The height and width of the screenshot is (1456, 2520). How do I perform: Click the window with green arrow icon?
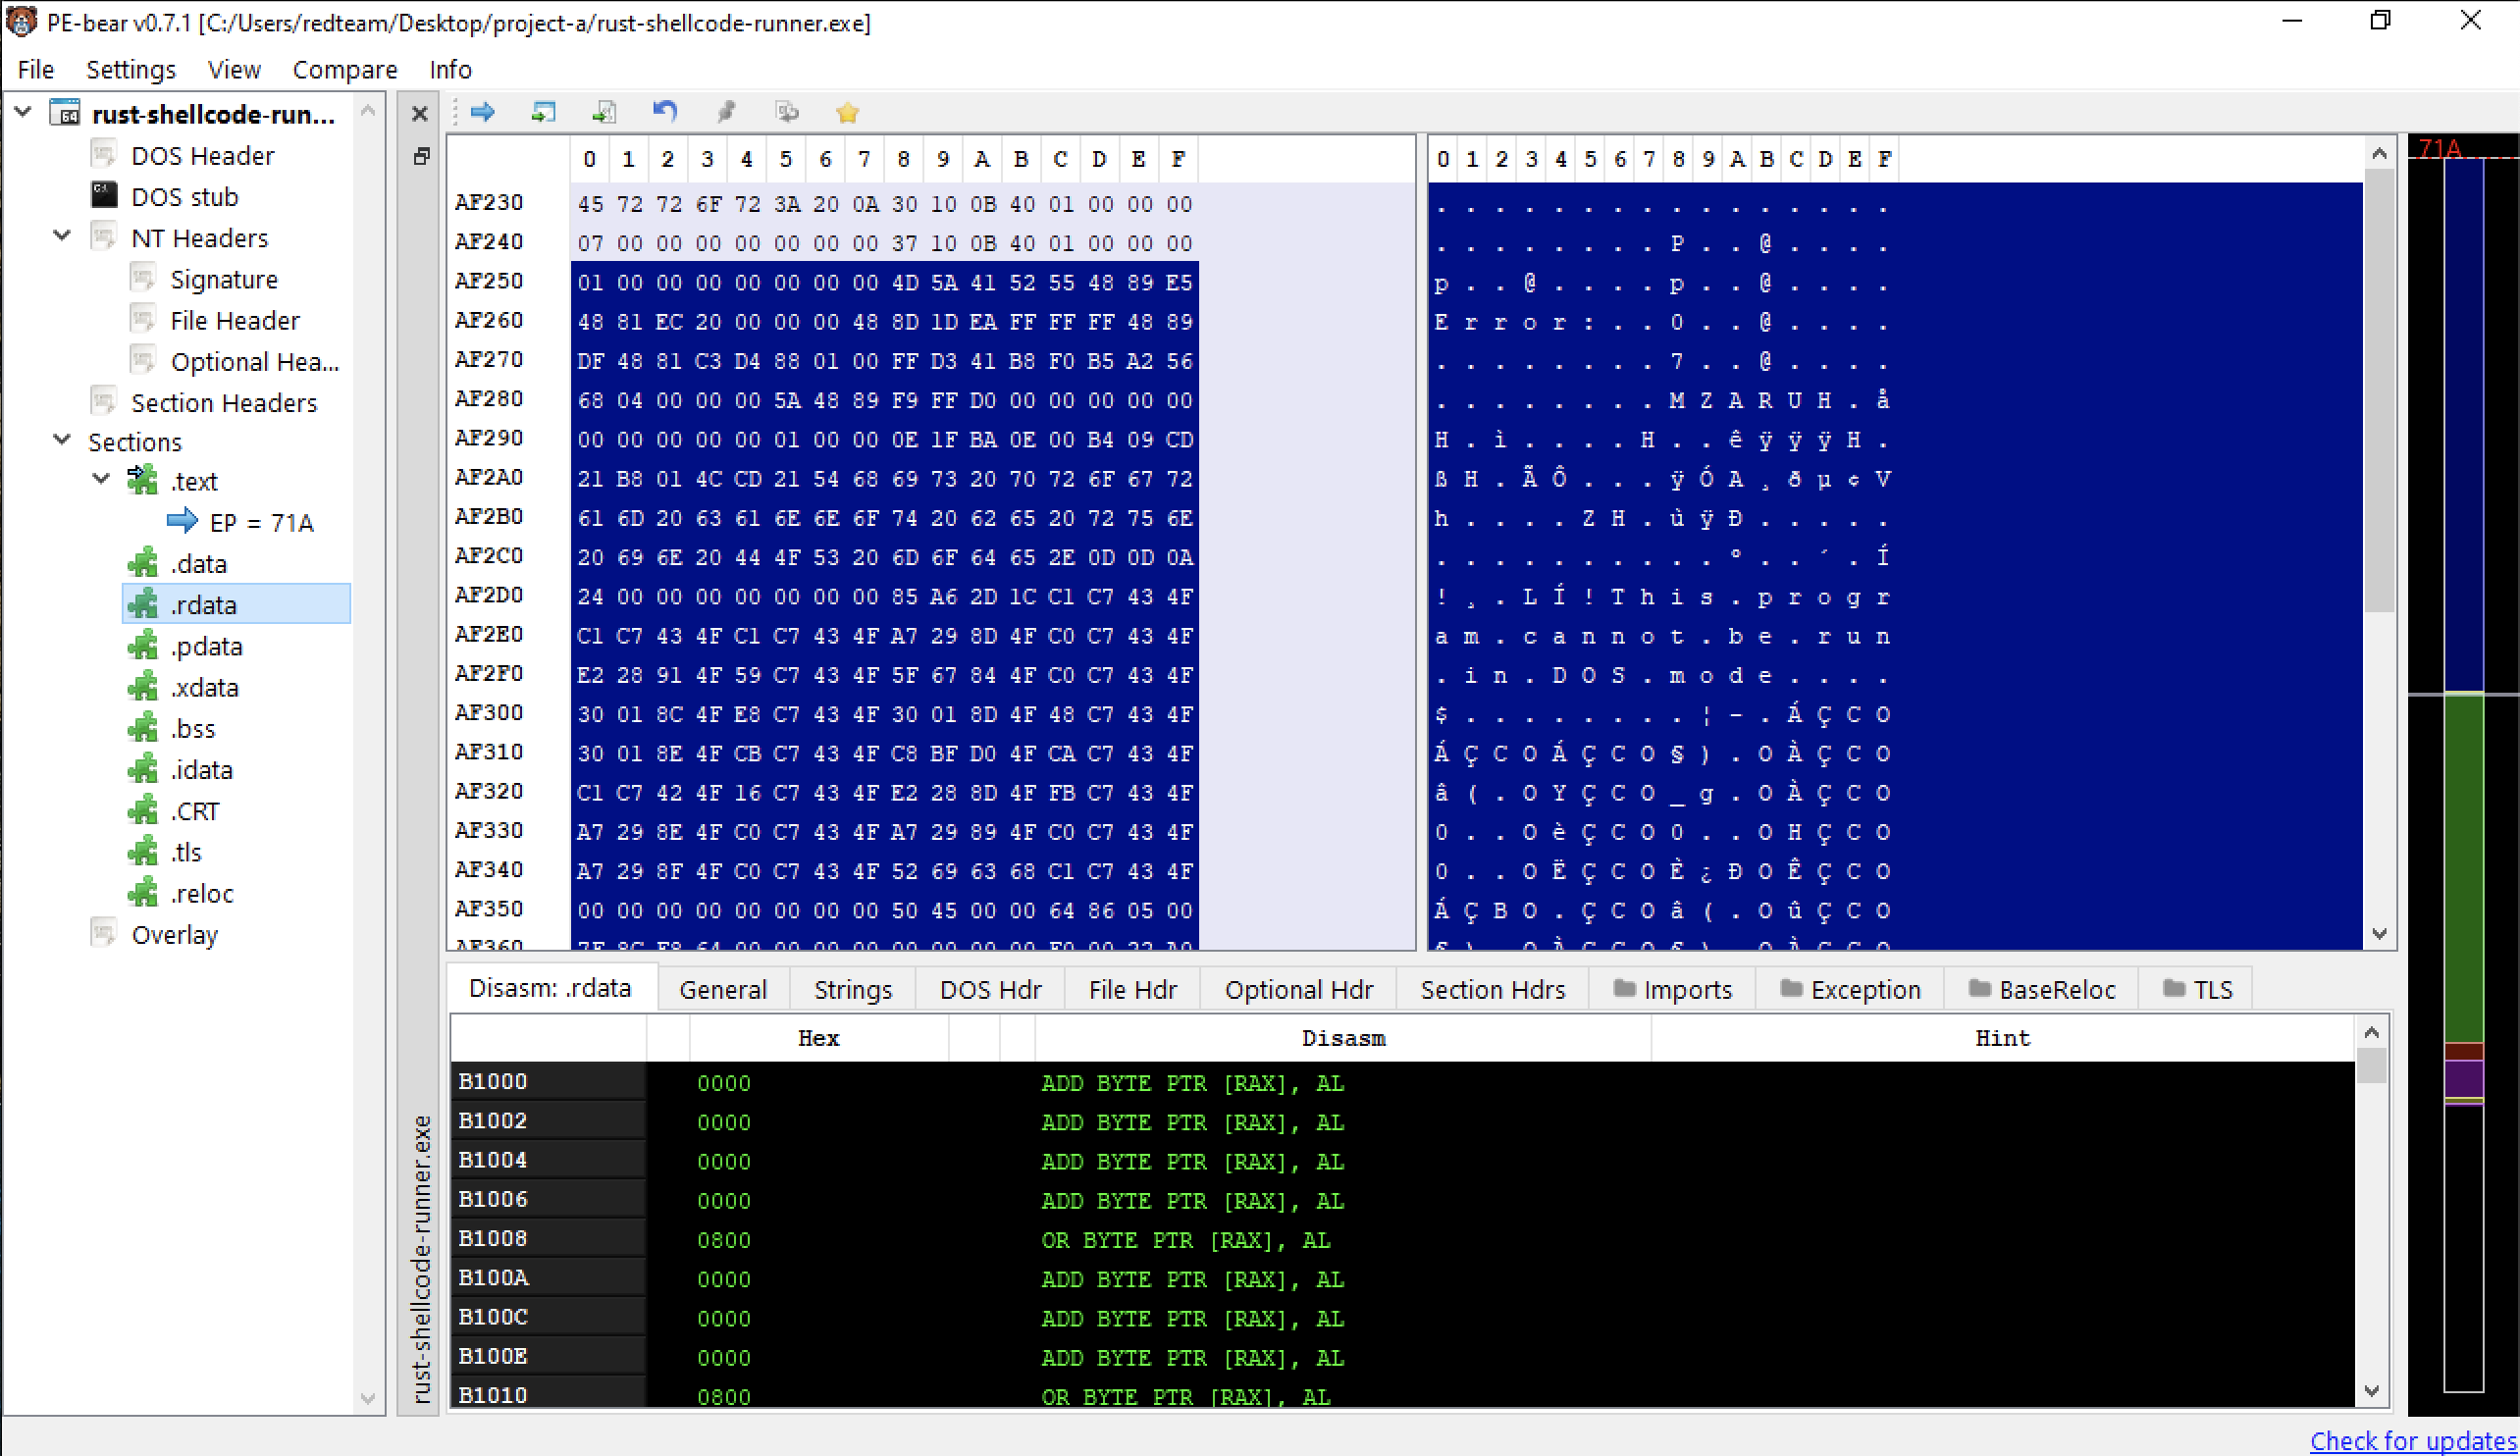544,112
